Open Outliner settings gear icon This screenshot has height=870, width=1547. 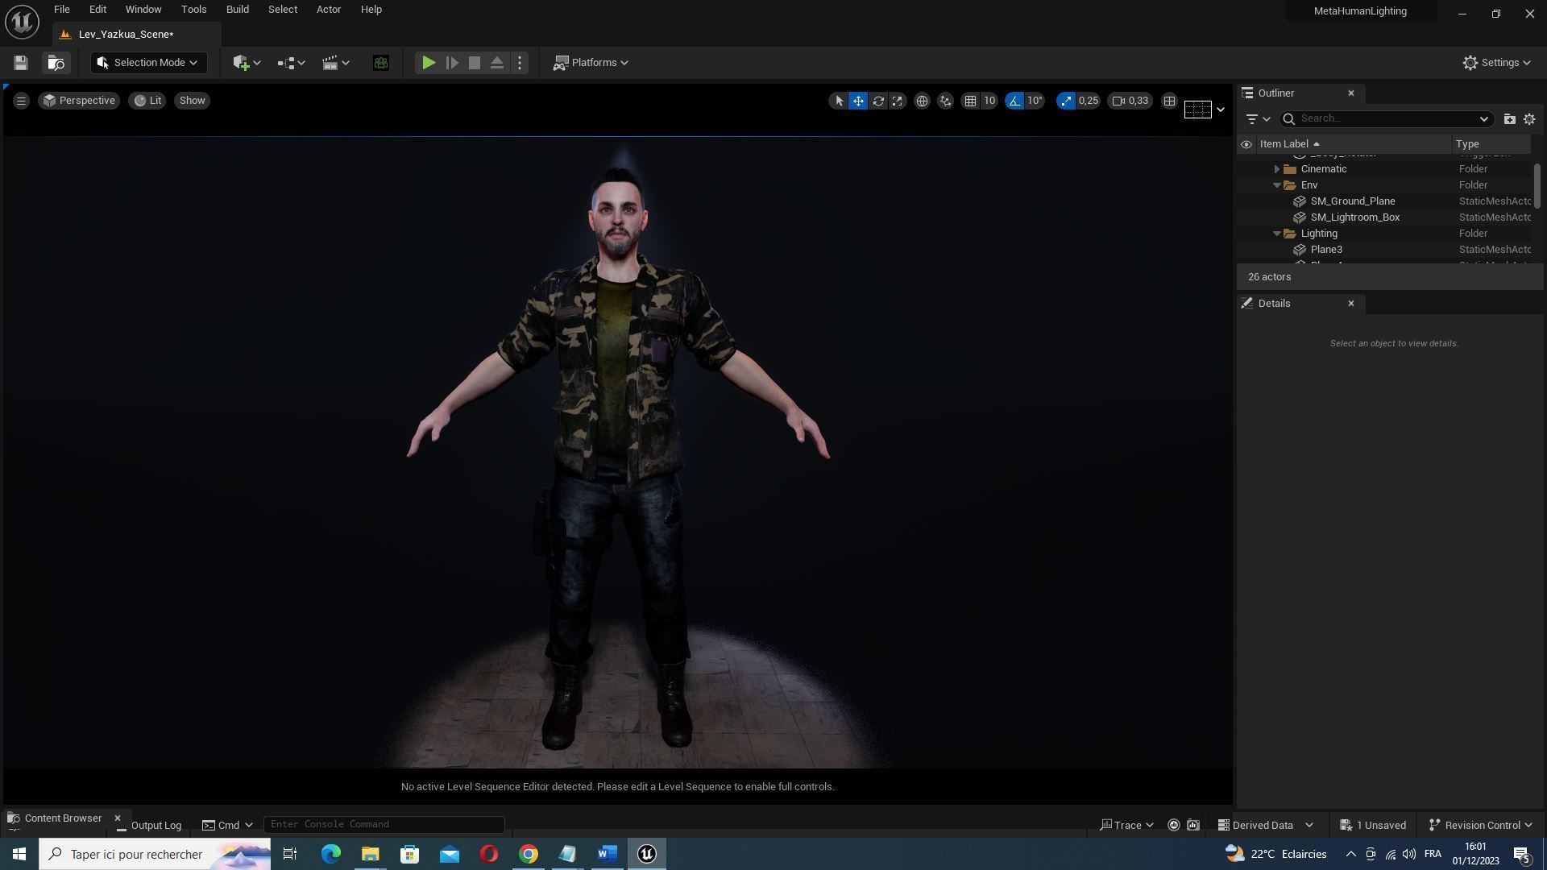click(1529, 119)
